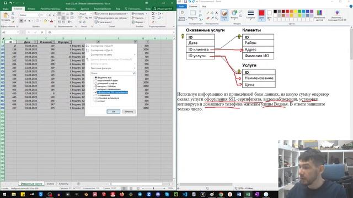
Task: Untick the 'оформление SSL-сертификата' checkbox
Action: pyautogui.click(x=96, y=92)
